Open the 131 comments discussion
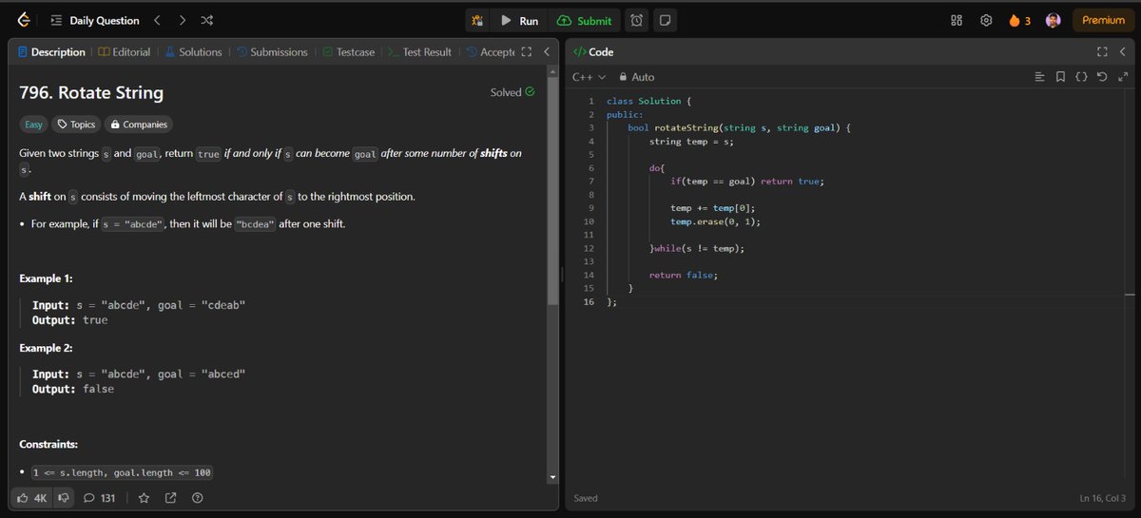Viewport: 1141px width, 518px height. tap(100, 497)
